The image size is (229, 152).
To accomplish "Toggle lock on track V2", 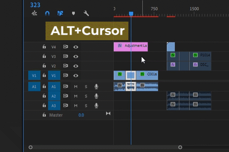I will (44, 66).
